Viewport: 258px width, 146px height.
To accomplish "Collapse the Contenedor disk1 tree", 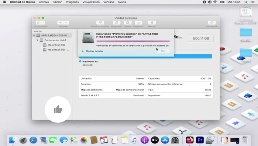I will [37, 40].
